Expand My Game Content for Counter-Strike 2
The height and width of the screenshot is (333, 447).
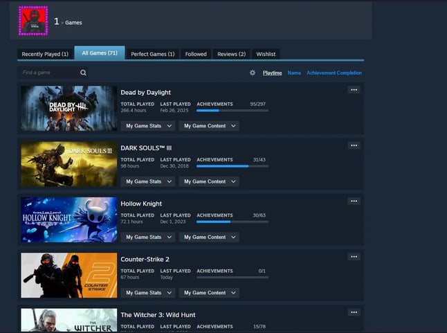[x=209, y=293]
